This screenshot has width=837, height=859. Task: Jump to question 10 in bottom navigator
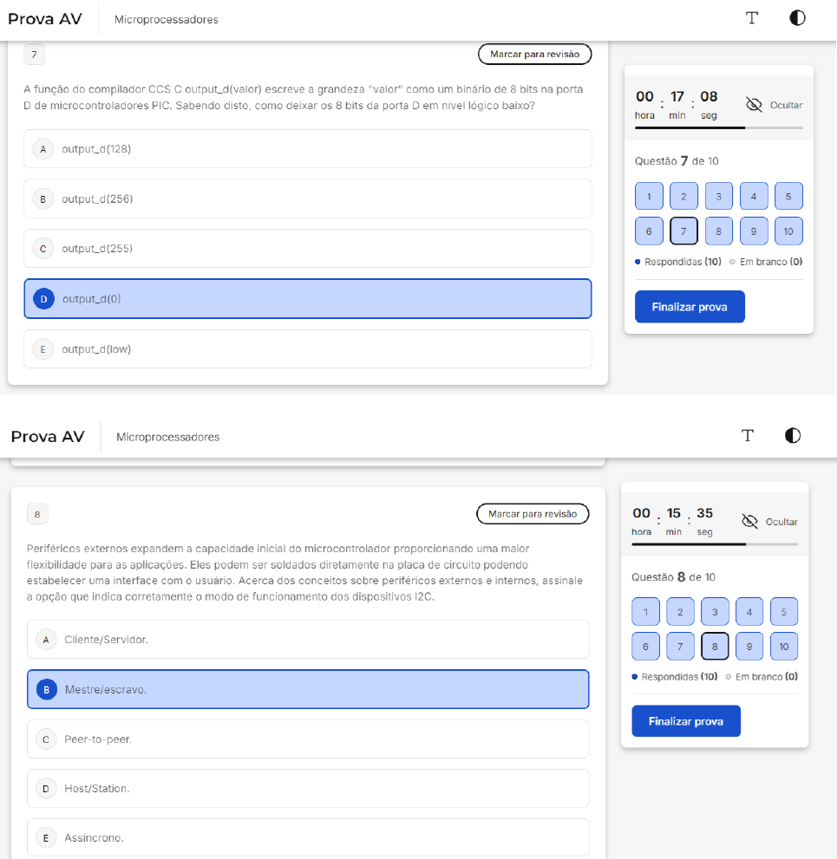point(784,647)
